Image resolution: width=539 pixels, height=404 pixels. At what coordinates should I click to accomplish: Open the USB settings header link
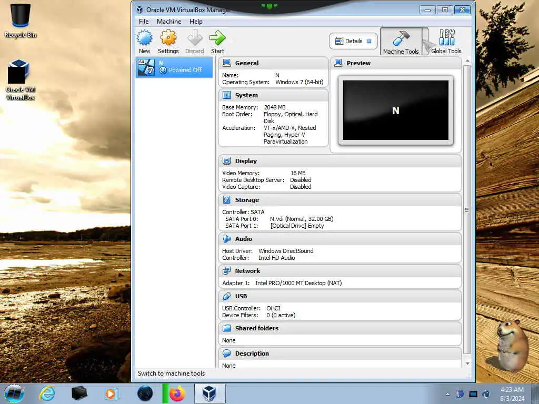pos(241,296)
